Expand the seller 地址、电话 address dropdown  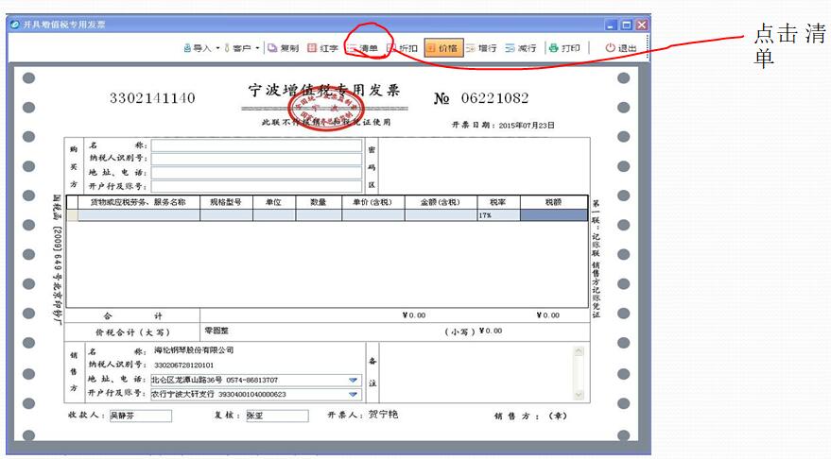[354, 380]
